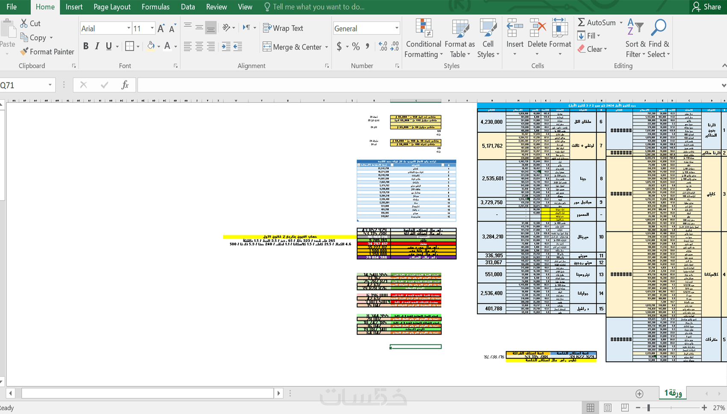Open the File tab
The image size is (727, 414).
[x=12, y=7]
